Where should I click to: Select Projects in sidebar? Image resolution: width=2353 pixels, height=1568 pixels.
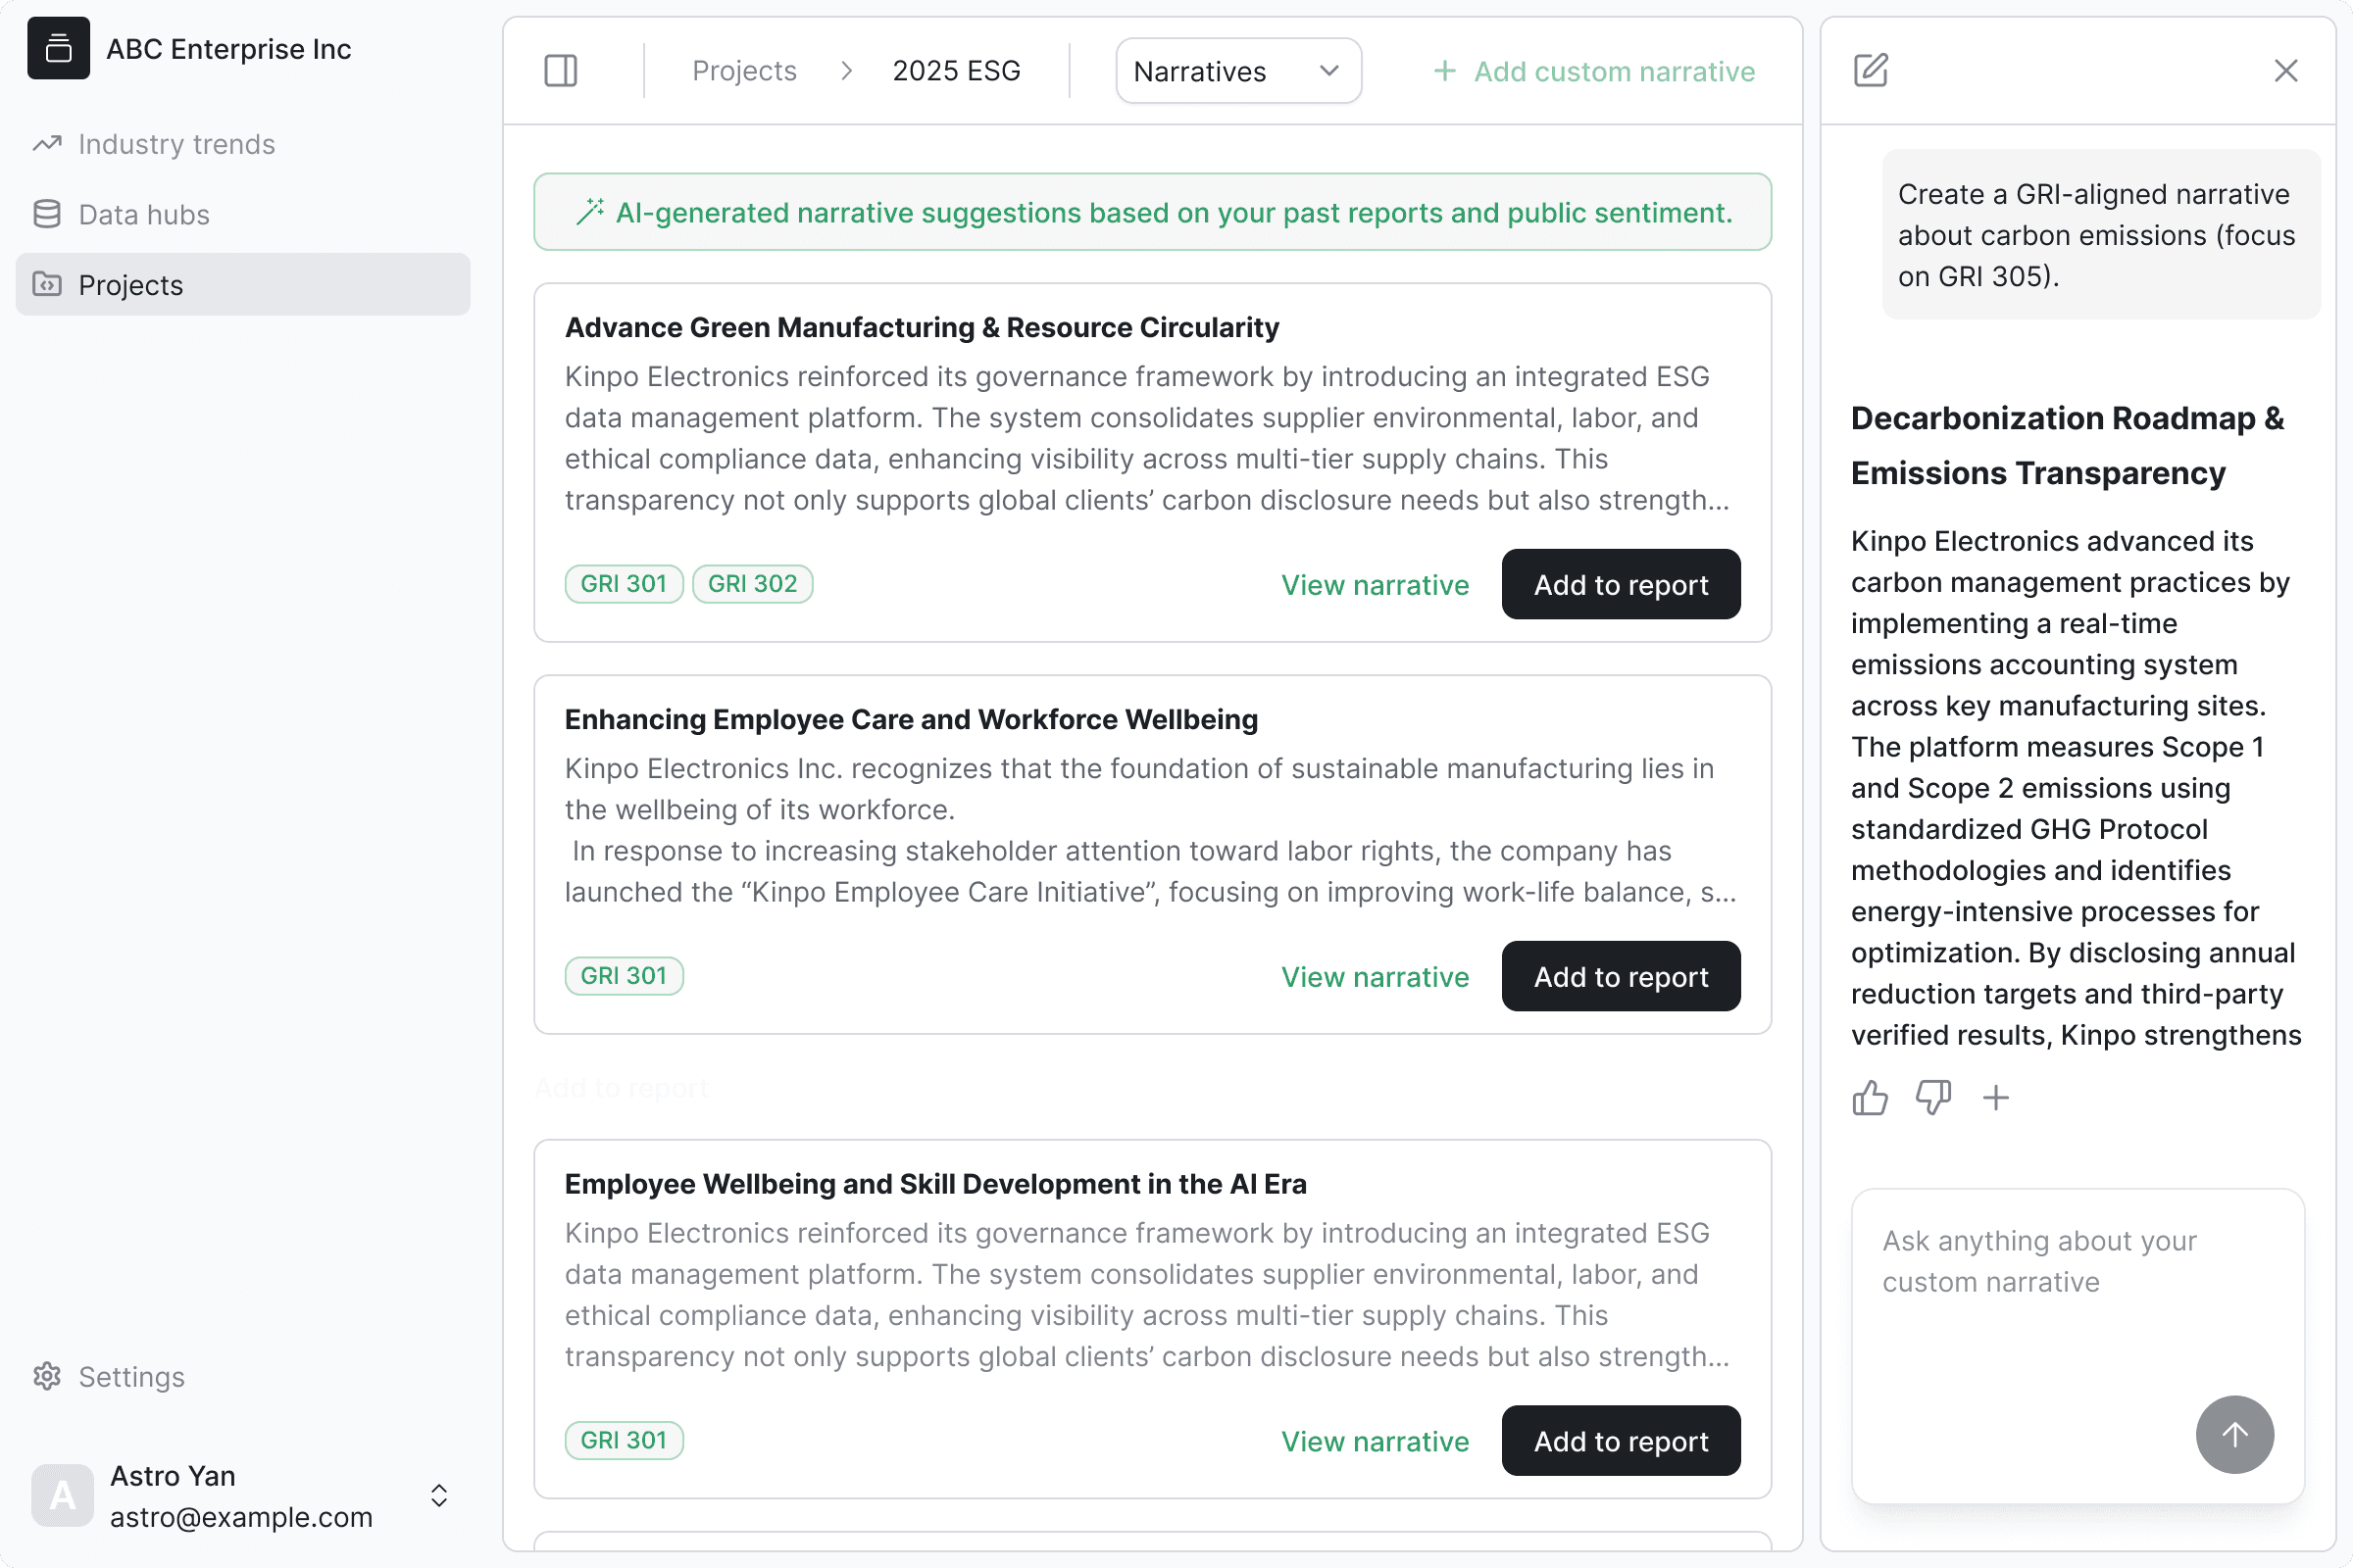[130, 285]
